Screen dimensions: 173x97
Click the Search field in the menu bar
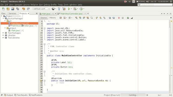coord(155,5)
